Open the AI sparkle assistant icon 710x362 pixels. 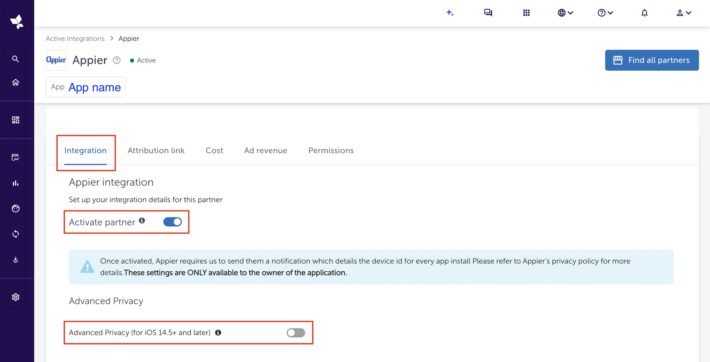[450, 13]
